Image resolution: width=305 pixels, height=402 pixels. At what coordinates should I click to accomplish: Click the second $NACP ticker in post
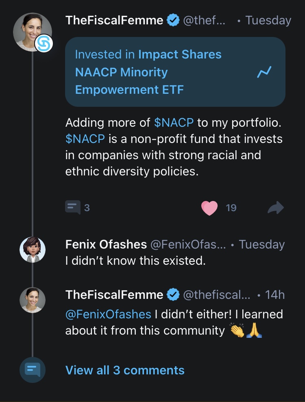click(x=85, y=138)
